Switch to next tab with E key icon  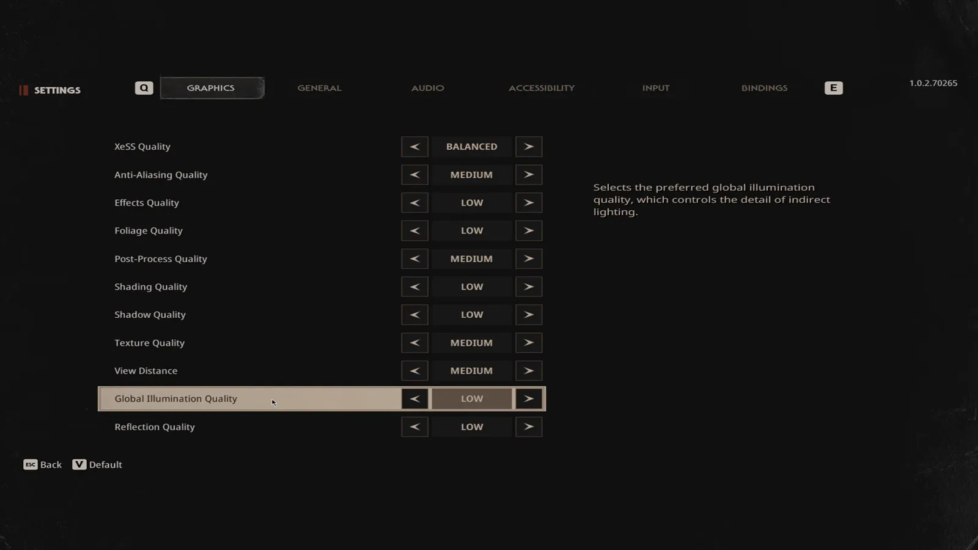coord(834,88)
